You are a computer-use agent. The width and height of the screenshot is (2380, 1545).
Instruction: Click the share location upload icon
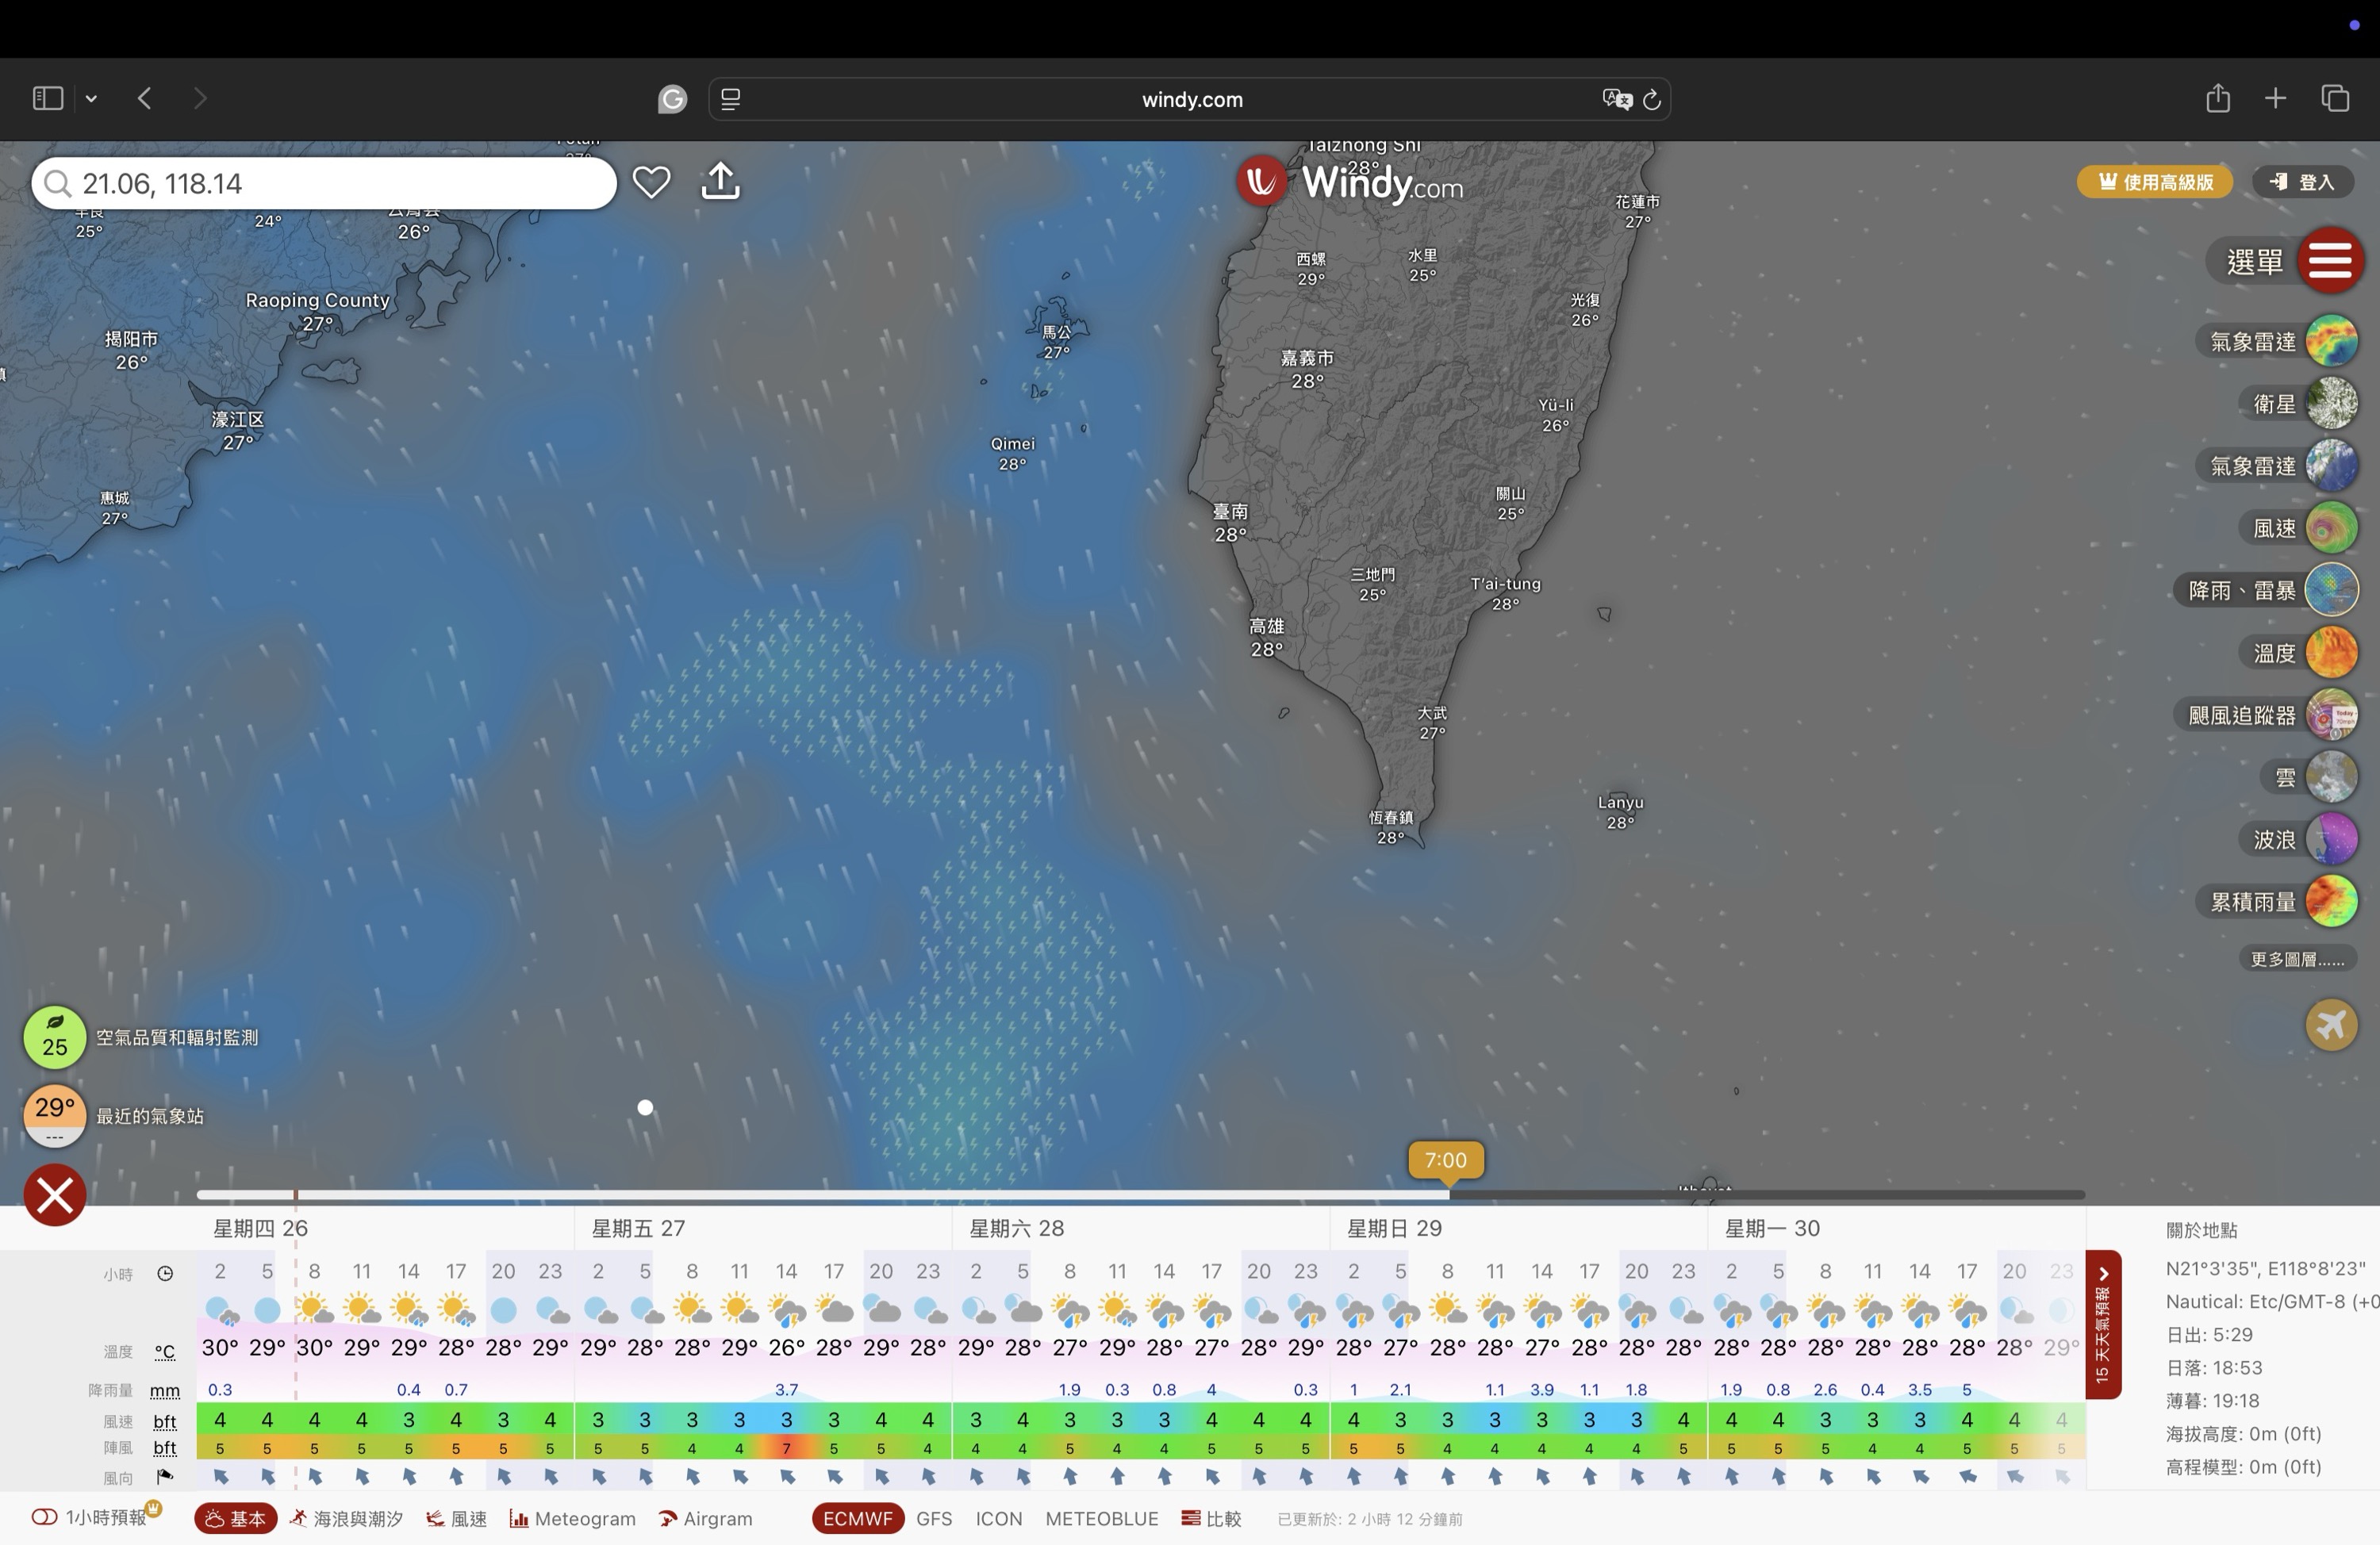tap(720, 182)
